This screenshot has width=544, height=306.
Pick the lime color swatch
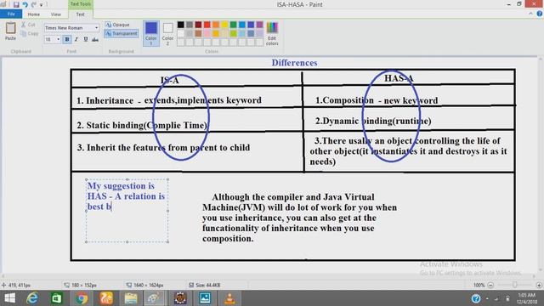point(234,34)
